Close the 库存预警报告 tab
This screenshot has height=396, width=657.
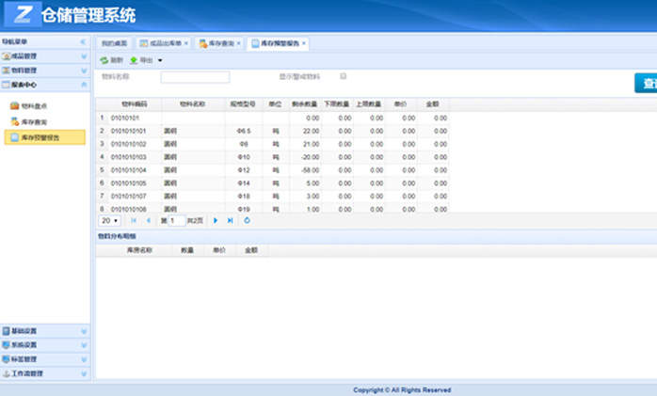click(x=304, y=43)
